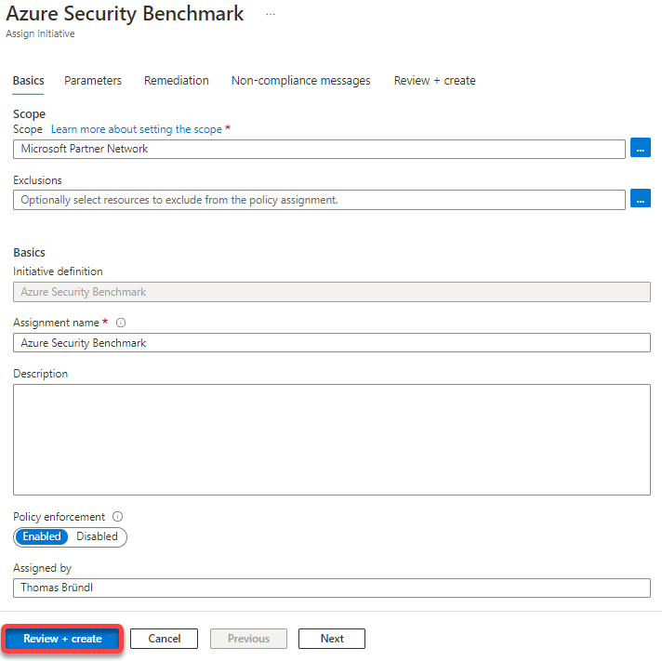Click the Scope field showing Microsoft Partner Network
The image size is (662, 661).
pos(319,150)
